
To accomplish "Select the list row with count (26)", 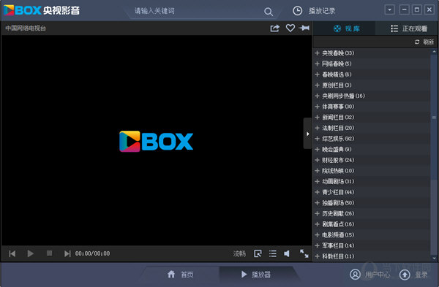I will tap(372, 213).
